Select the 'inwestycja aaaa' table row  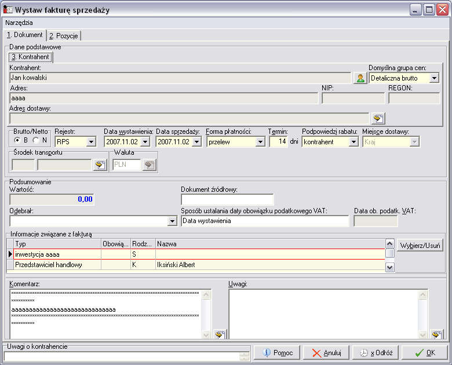[199, 254]
